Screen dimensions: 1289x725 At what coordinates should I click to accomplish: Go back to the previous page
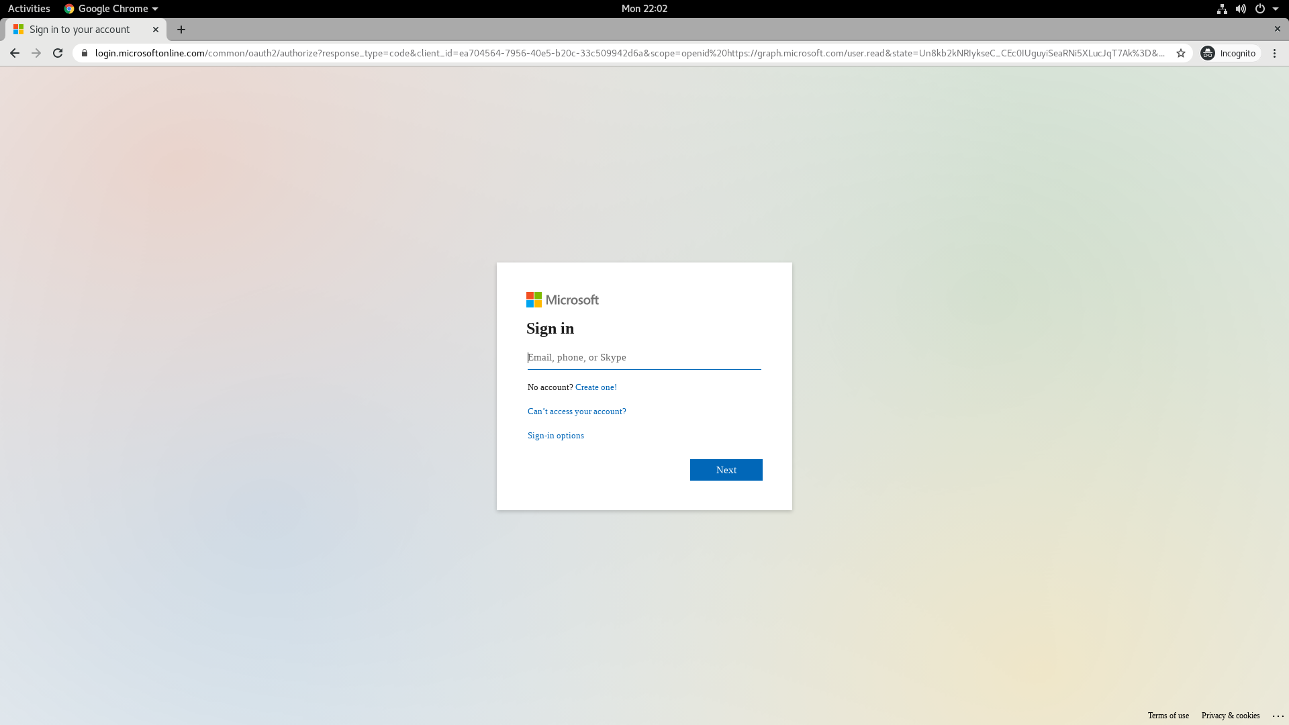tap(15, 53)
